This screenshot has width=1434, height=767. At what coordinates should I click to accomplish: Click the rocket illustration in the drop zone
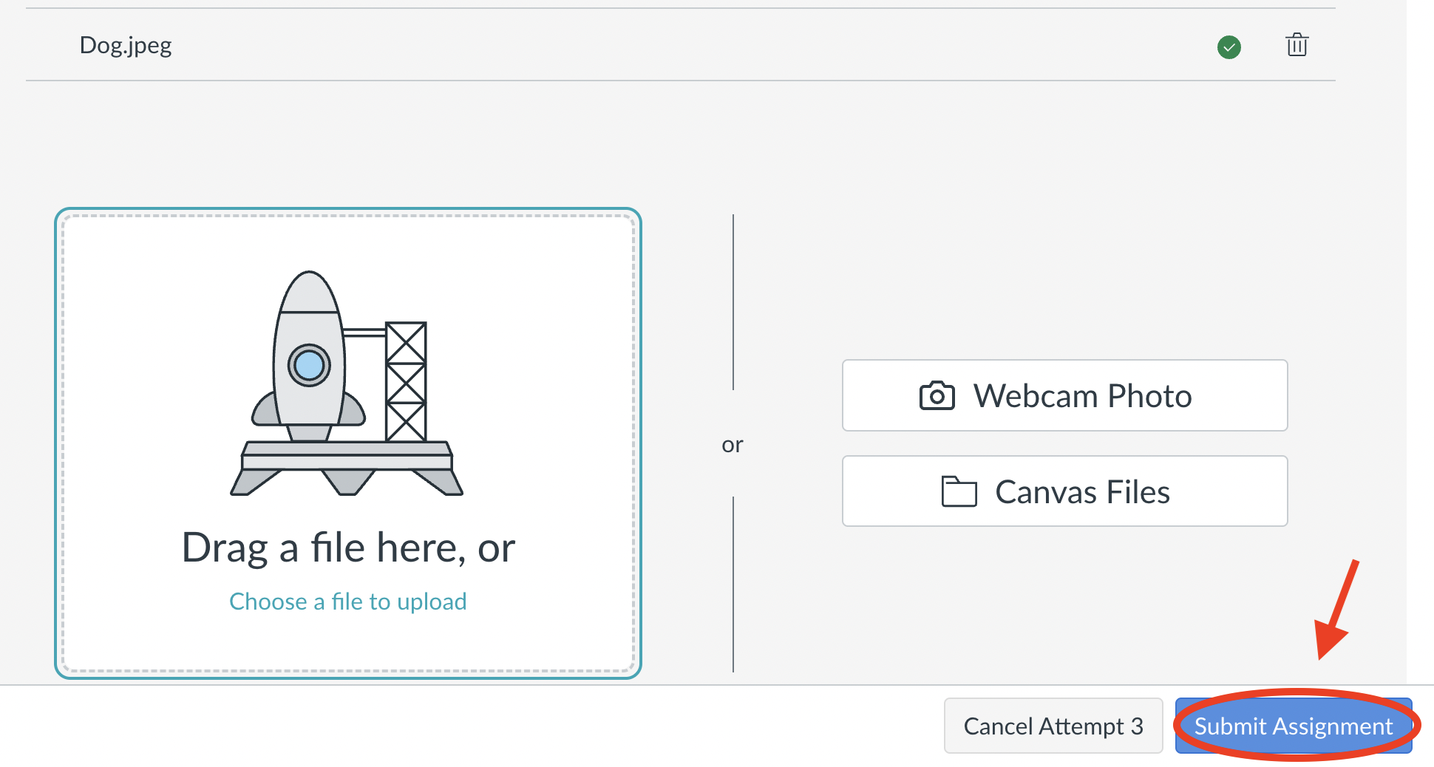pos(347,383)
